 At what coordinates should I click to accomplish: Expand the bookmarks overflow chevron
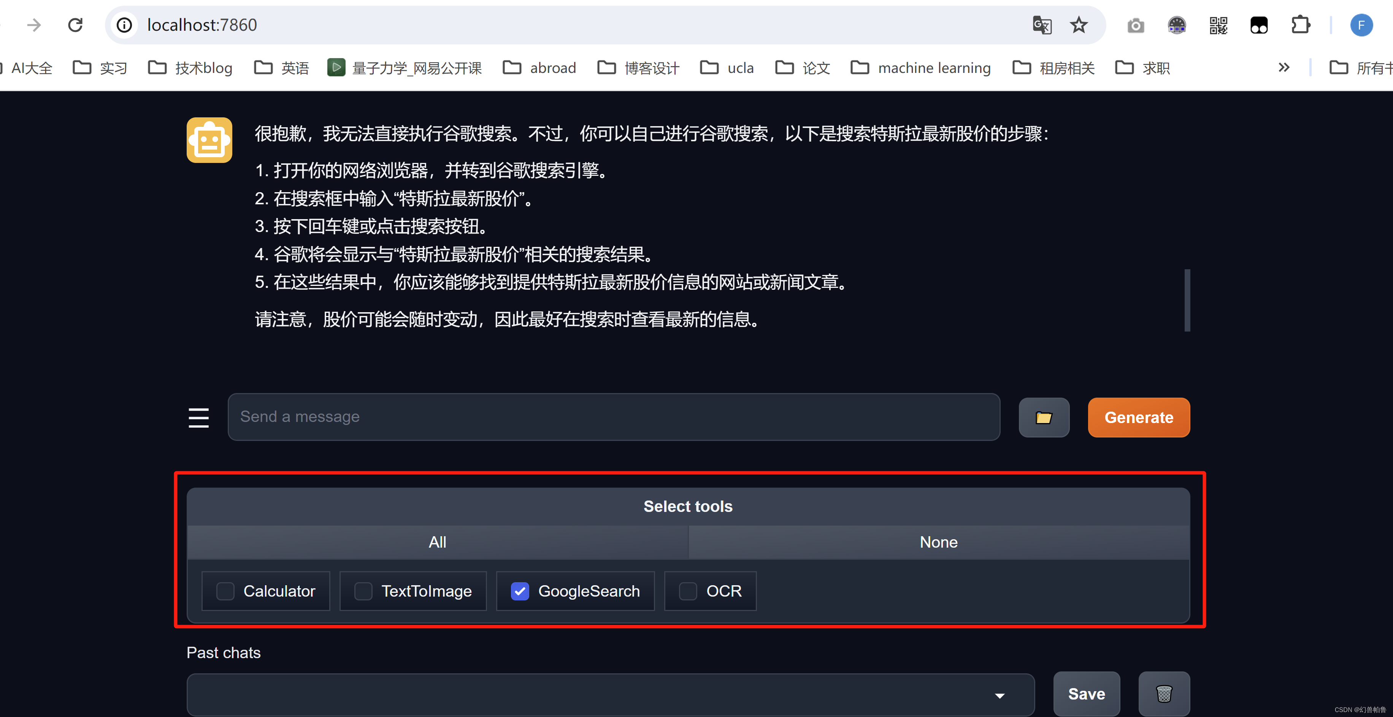point(1284,67)
